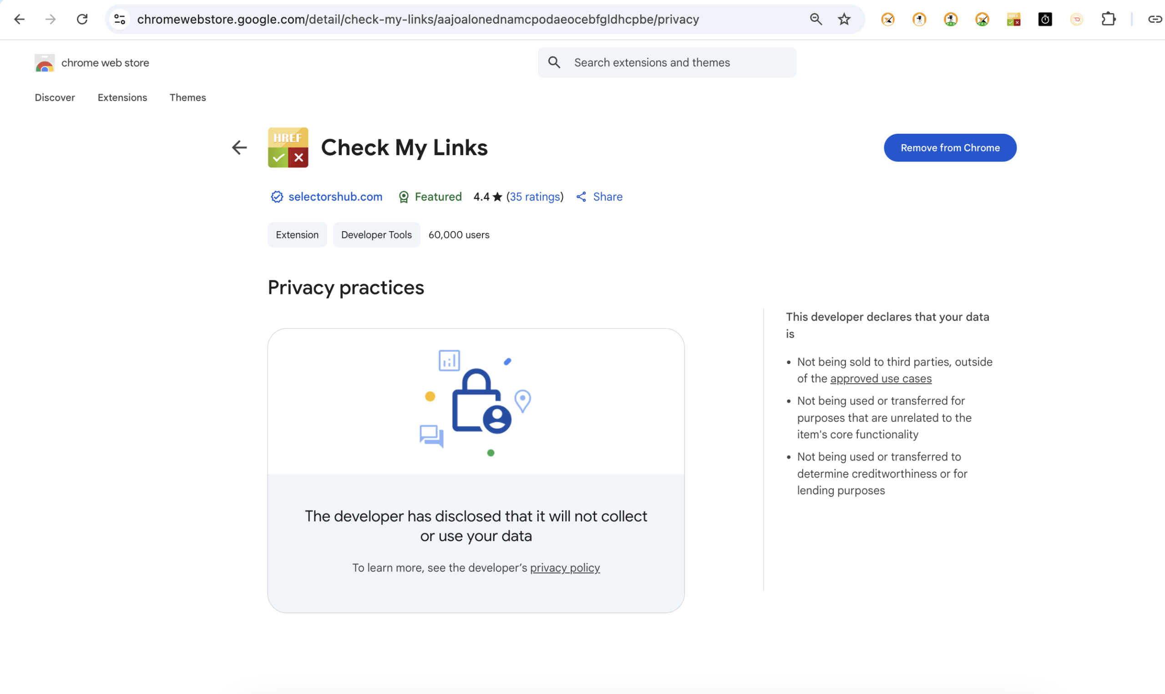
Task: Click the TD extension icon in toolbar
Action: point(1076,19)
